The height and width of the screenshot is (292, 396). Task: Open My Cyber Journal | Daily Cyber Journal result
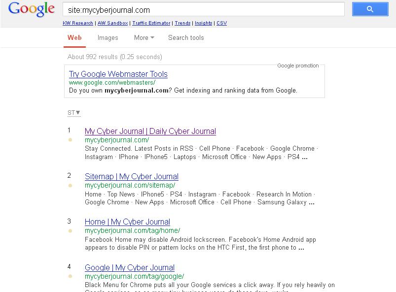(150, 131)
